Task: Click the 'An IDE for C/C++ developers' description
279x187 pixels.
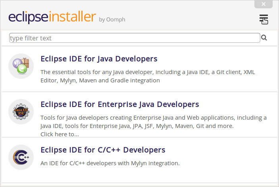Action: tap(110, 163)
